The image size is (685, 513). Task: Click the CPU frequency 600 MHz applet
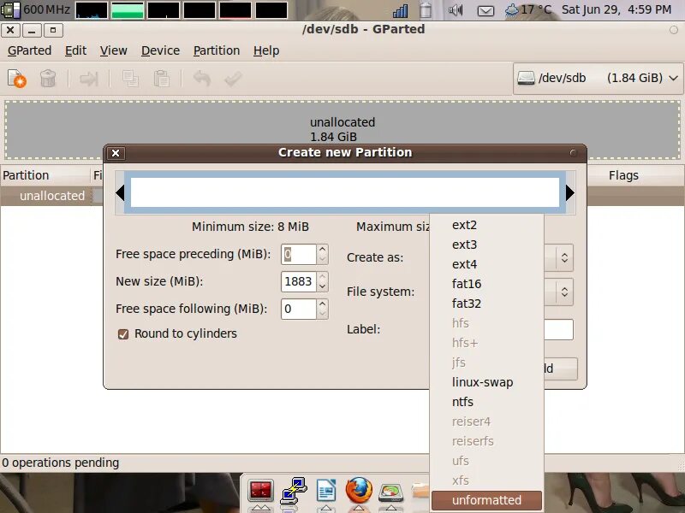[36, 9]
